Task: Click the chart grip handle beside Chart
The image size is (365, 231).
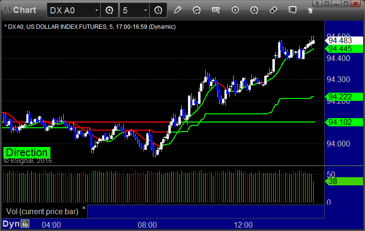Action: (7, 10)
